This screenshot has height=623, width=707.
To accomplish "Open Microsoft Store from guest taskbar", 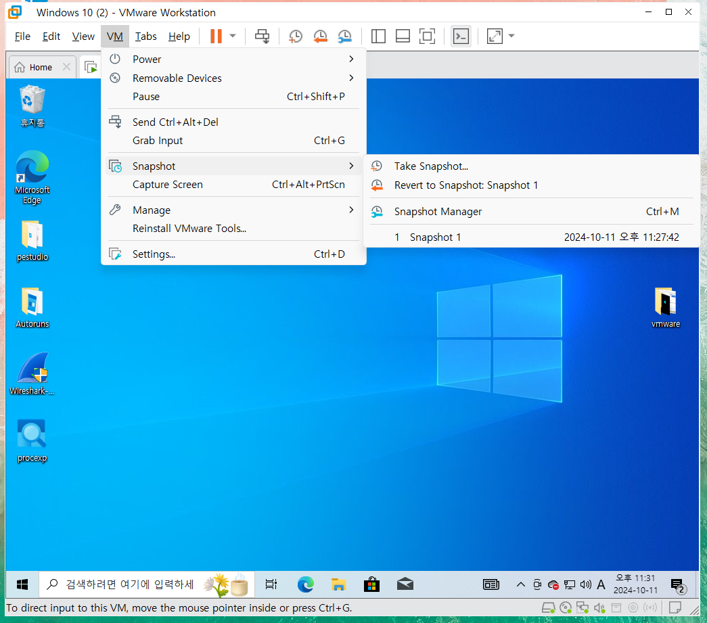I will (x=371, y=584).
